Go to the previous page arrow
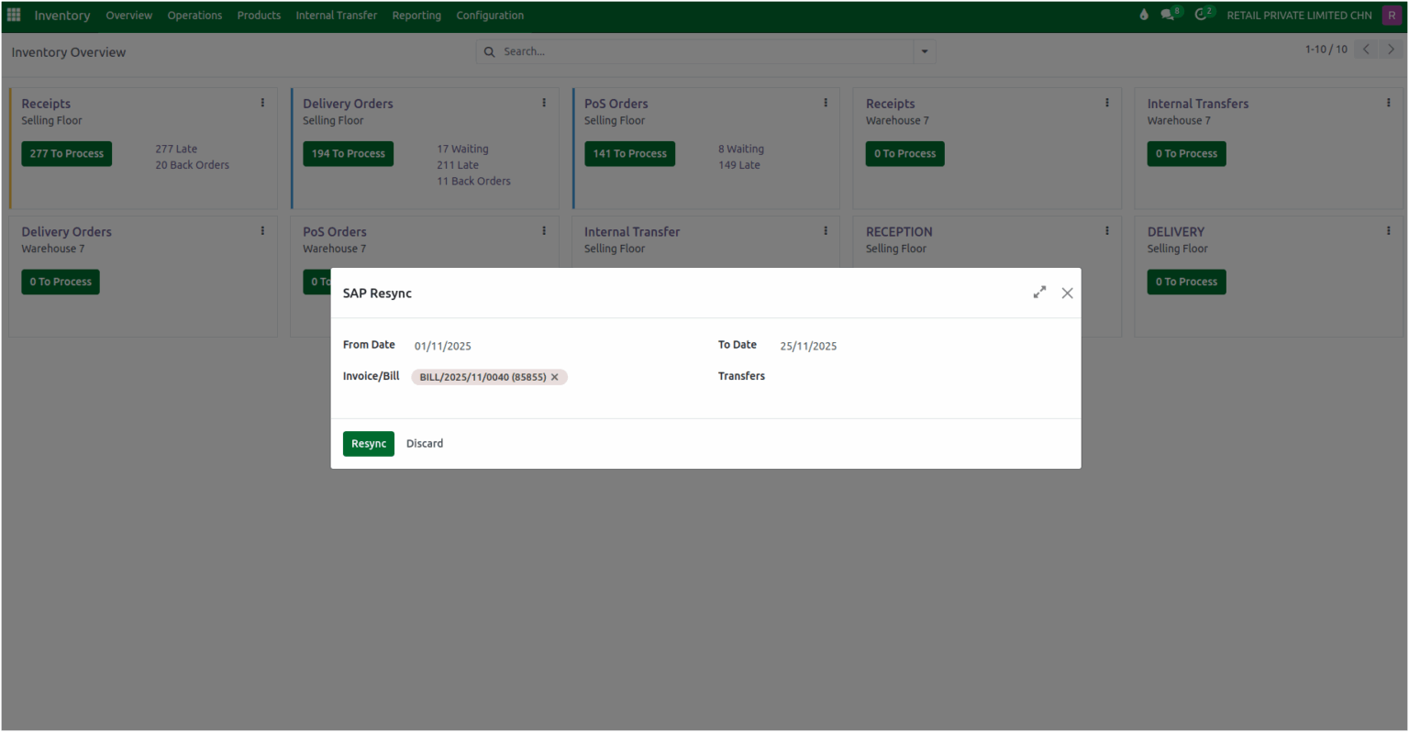The width and height of the screenshot is (1409, 732). tap(1366, 50)
